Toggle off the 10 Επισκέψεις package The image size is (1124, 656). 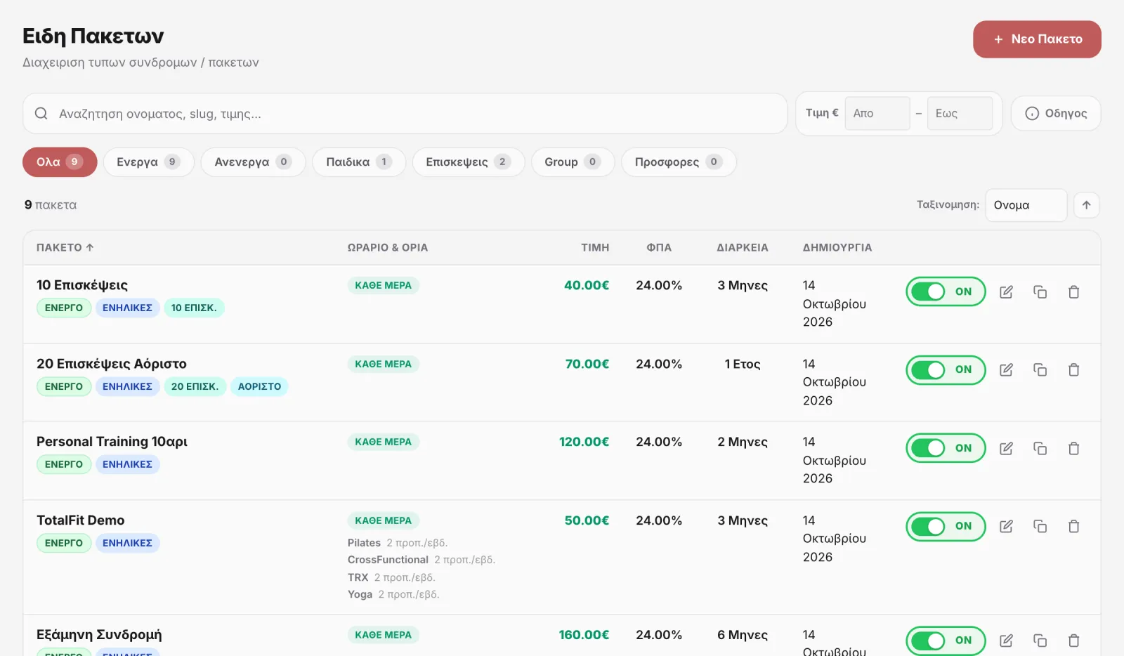946,291
